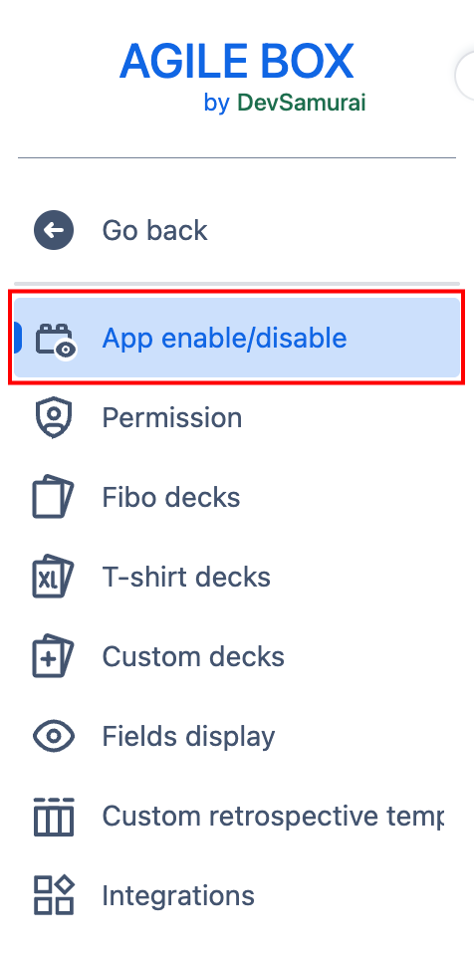Click the Permission shield icon
Screen dimensions: 474x954
[x=54, y=418]
